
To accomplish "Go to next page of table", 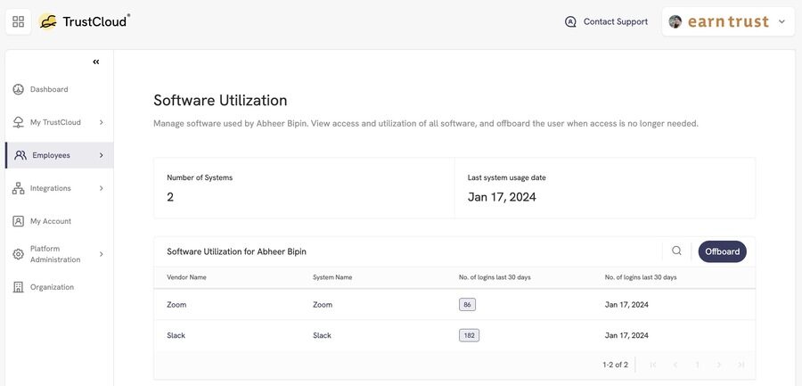I will point(718,365).
